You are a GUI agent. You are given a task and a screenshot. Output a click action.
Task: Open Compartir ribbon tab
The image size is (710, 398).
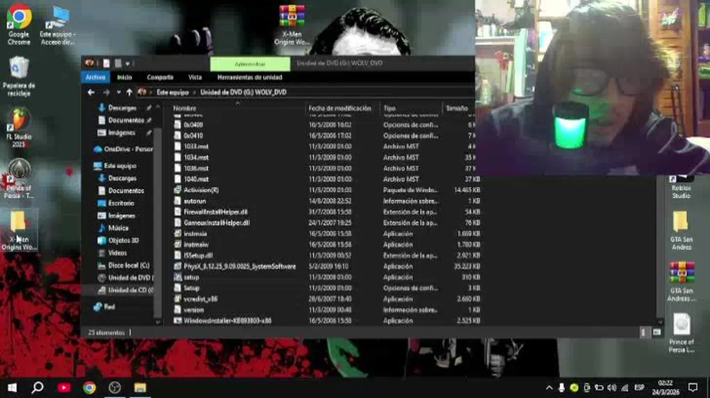pyautogui.click(x=160, y=77)
